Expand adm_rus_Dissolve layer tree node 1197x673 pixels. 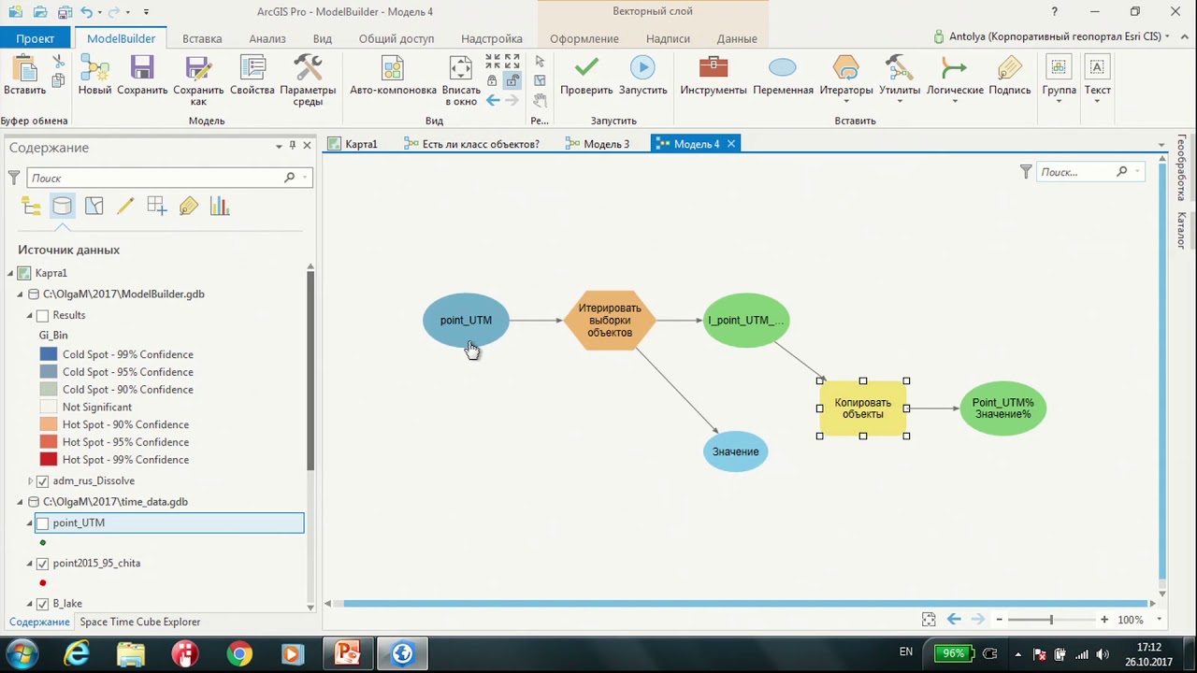click(30, 480)
